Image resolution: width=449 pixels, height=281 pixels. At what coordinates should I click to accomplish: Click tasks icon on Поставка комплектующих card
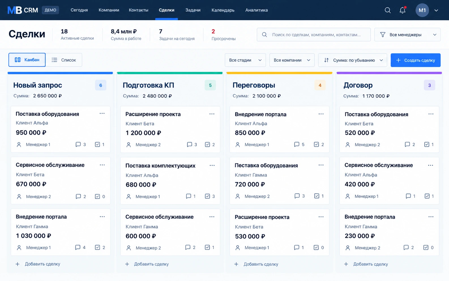tap(208, 196)
